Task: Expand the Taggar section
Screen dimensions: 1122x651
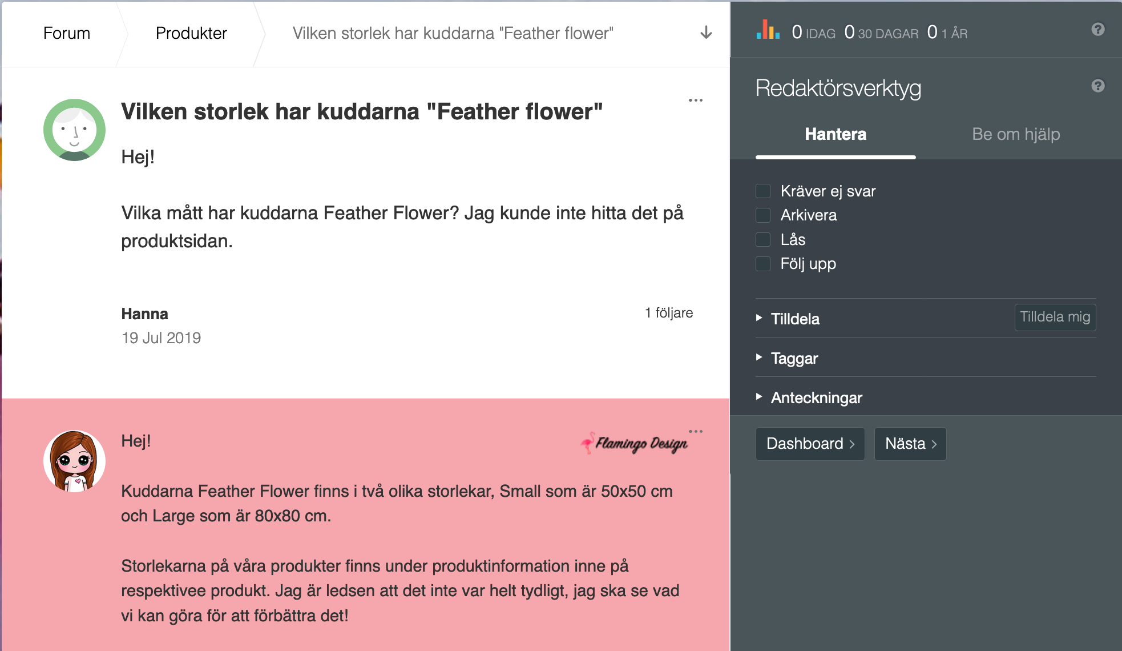Action: pos(794,358)
